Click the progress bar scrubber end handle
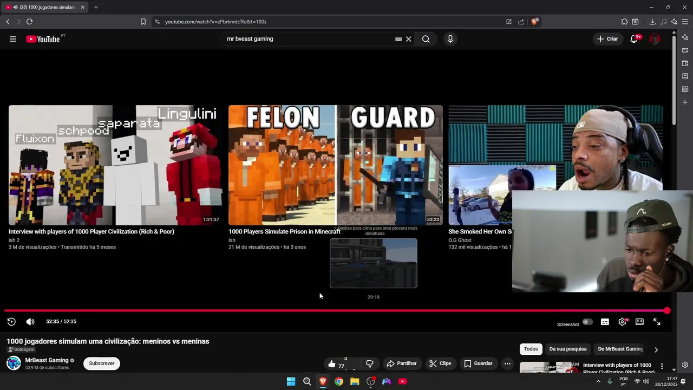Viewport: 693px width, 390px height. point(667,311)
